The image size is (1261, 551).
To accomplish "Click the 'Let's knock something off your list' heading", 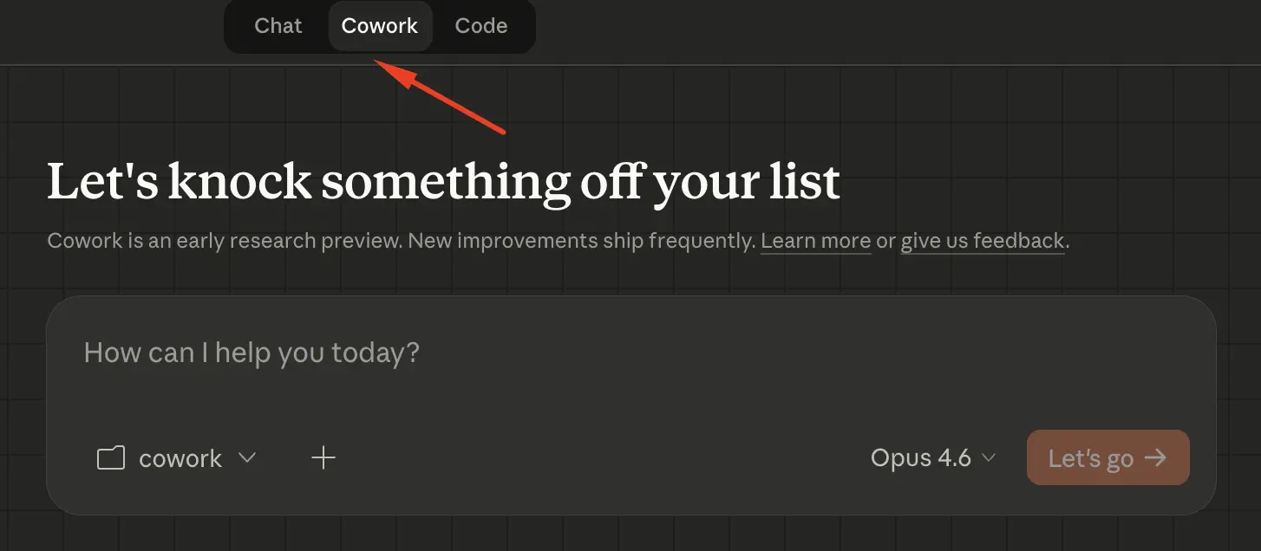I will [443, 182].
